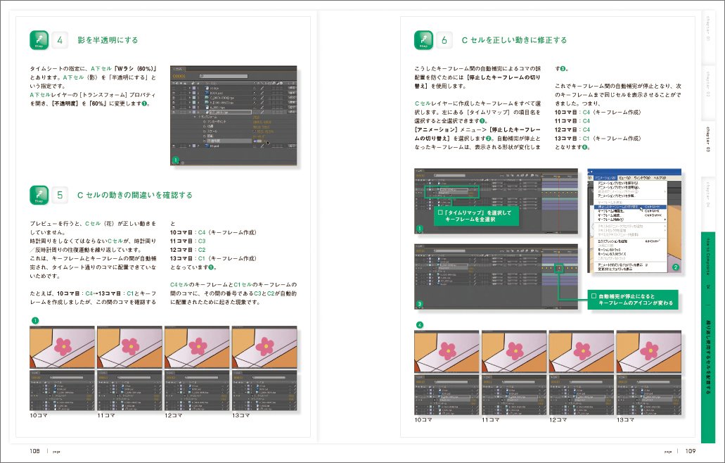Open the アニメーション(A) menu in the menu bar
The height and width of the screenshot is (463, 725).
pyautogui.click(x=605, y=178)
